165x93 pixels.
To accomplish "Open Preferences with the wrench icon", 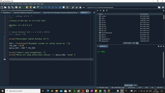I will [x=73, y=7].
